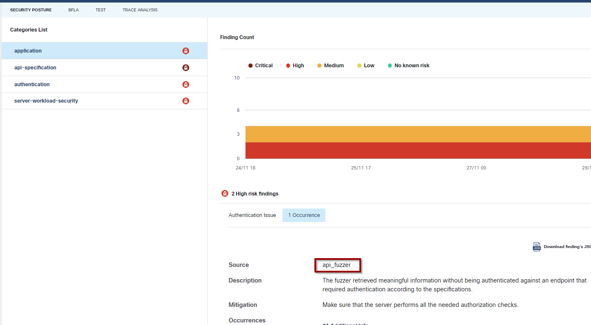Click the critical risk icon beside api-specification
Screen dimensions: 591x325
tap(186, 68)
